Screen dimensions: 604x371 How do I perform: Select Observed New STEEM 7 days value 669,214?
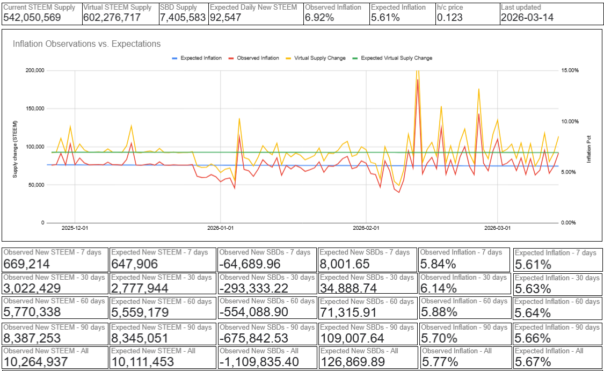point(27,264)
